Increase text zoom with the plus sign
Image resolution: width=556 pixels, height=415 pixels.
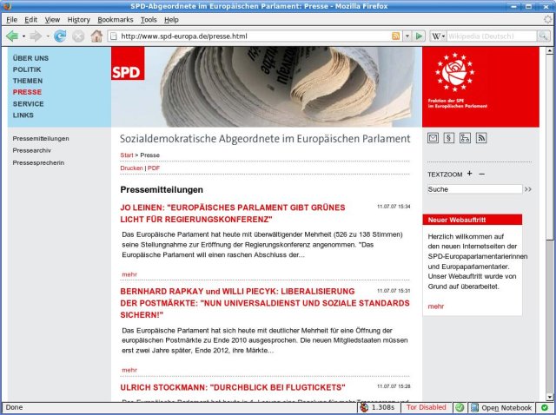[x=469, y=174]
